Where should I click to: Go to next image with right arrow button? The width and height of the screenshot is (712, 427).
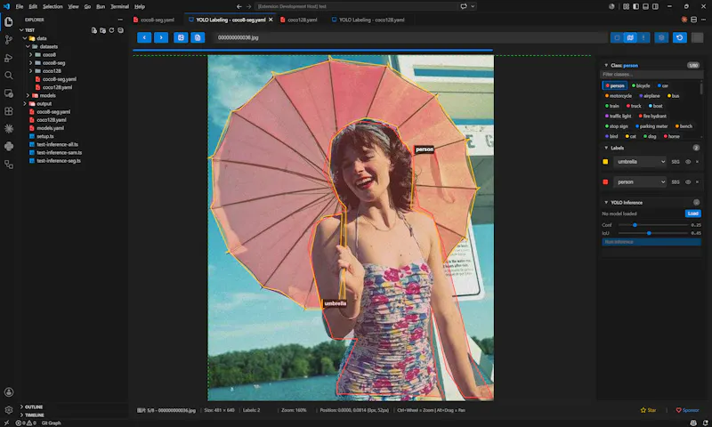161,37
